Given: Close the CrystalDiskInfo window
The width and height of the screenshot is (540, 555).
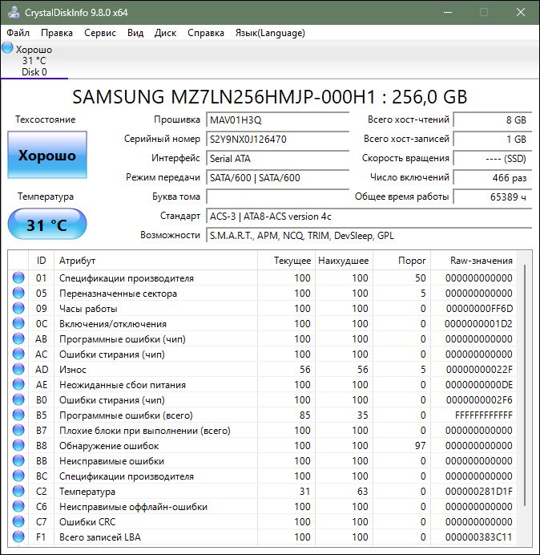Looking at the screenshot, I should pos(521,12).
